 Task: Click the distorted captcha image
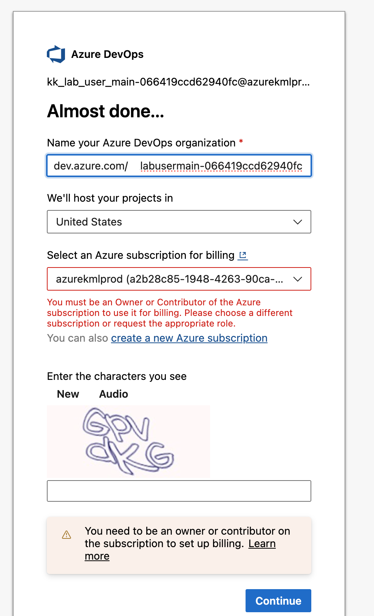128,441
